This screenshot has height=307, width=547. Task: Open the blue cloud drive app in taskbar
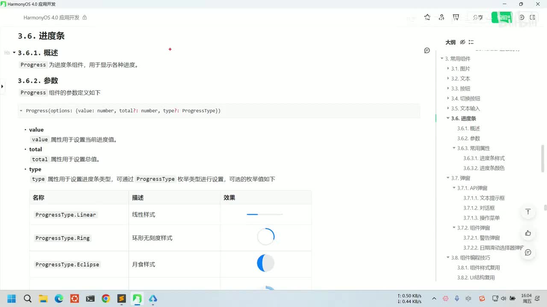tap(153, 298)
